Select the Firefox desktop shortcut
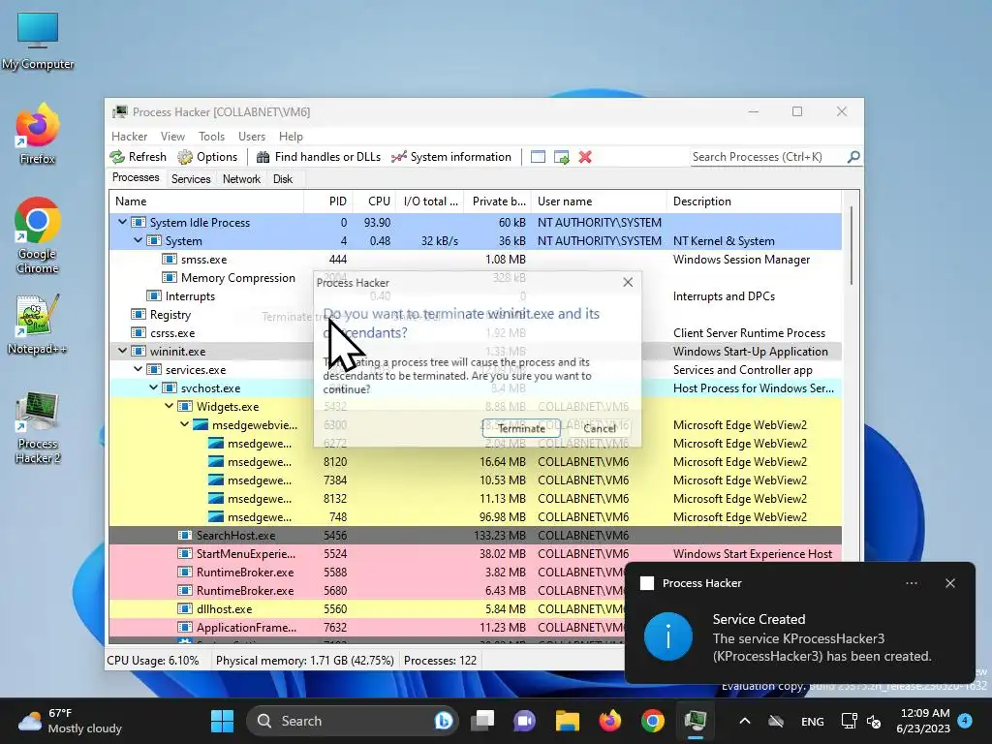Screen dimensions: 992x744 coord(38,135)
